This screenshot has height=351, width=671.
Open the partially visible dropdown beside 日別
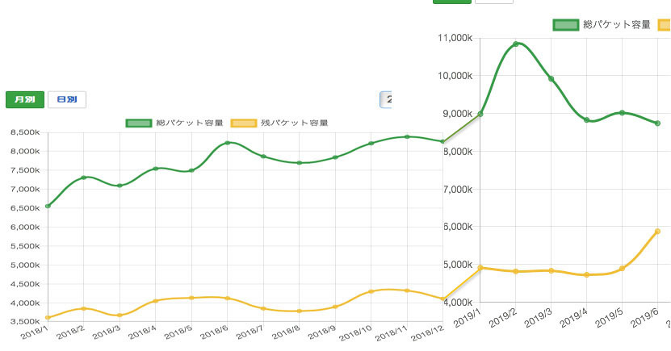coord(386,99)
